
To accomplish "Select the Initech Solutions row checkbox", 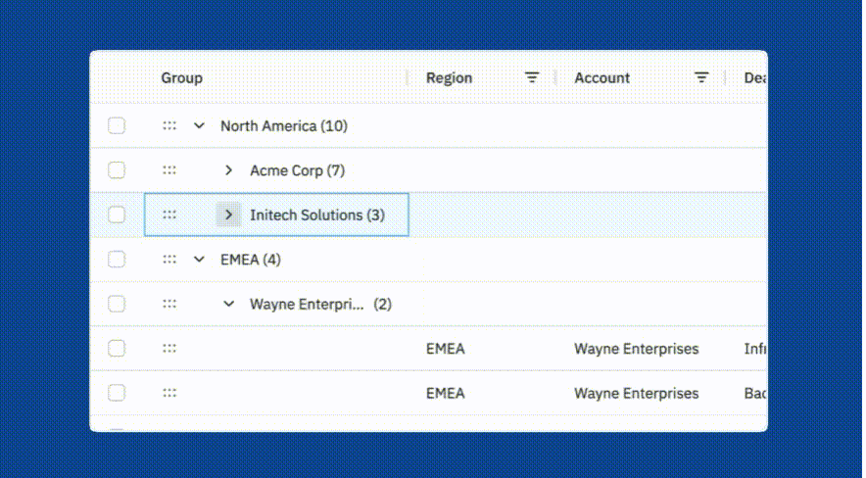I will click(117, 215).
